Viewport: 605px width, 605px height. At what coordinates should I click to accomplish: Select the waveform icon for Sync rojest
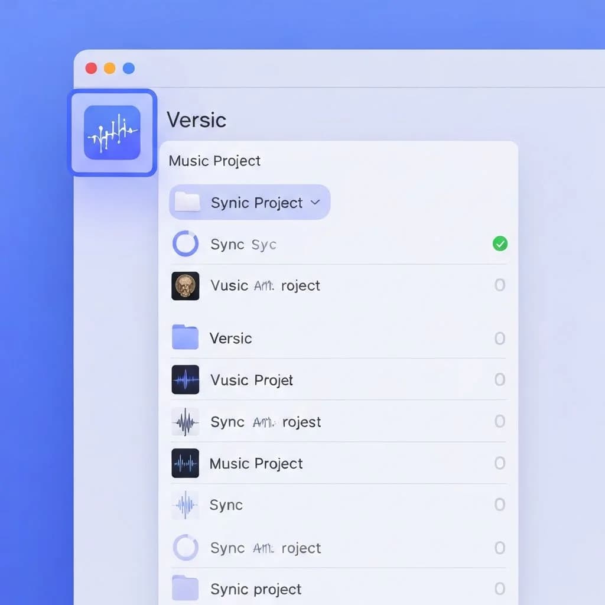pyautogui.click(x=186, y=422)
